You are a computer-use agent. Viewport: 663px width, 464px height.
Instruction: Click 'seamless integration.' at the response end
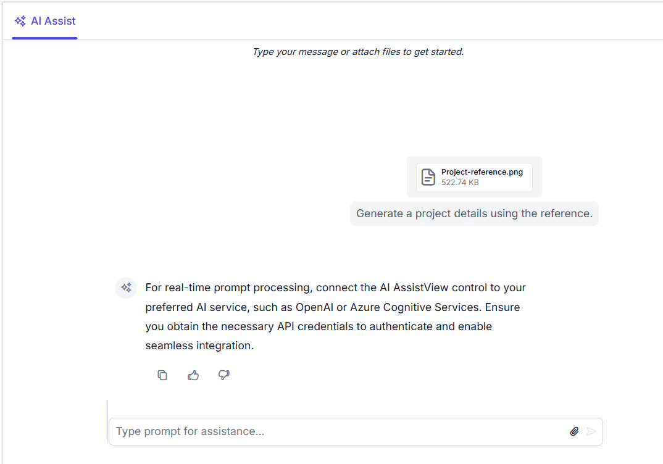pos(199,346)
